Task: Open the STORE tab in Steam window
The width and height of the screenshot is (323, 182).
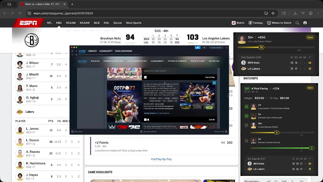Action: 82,51
